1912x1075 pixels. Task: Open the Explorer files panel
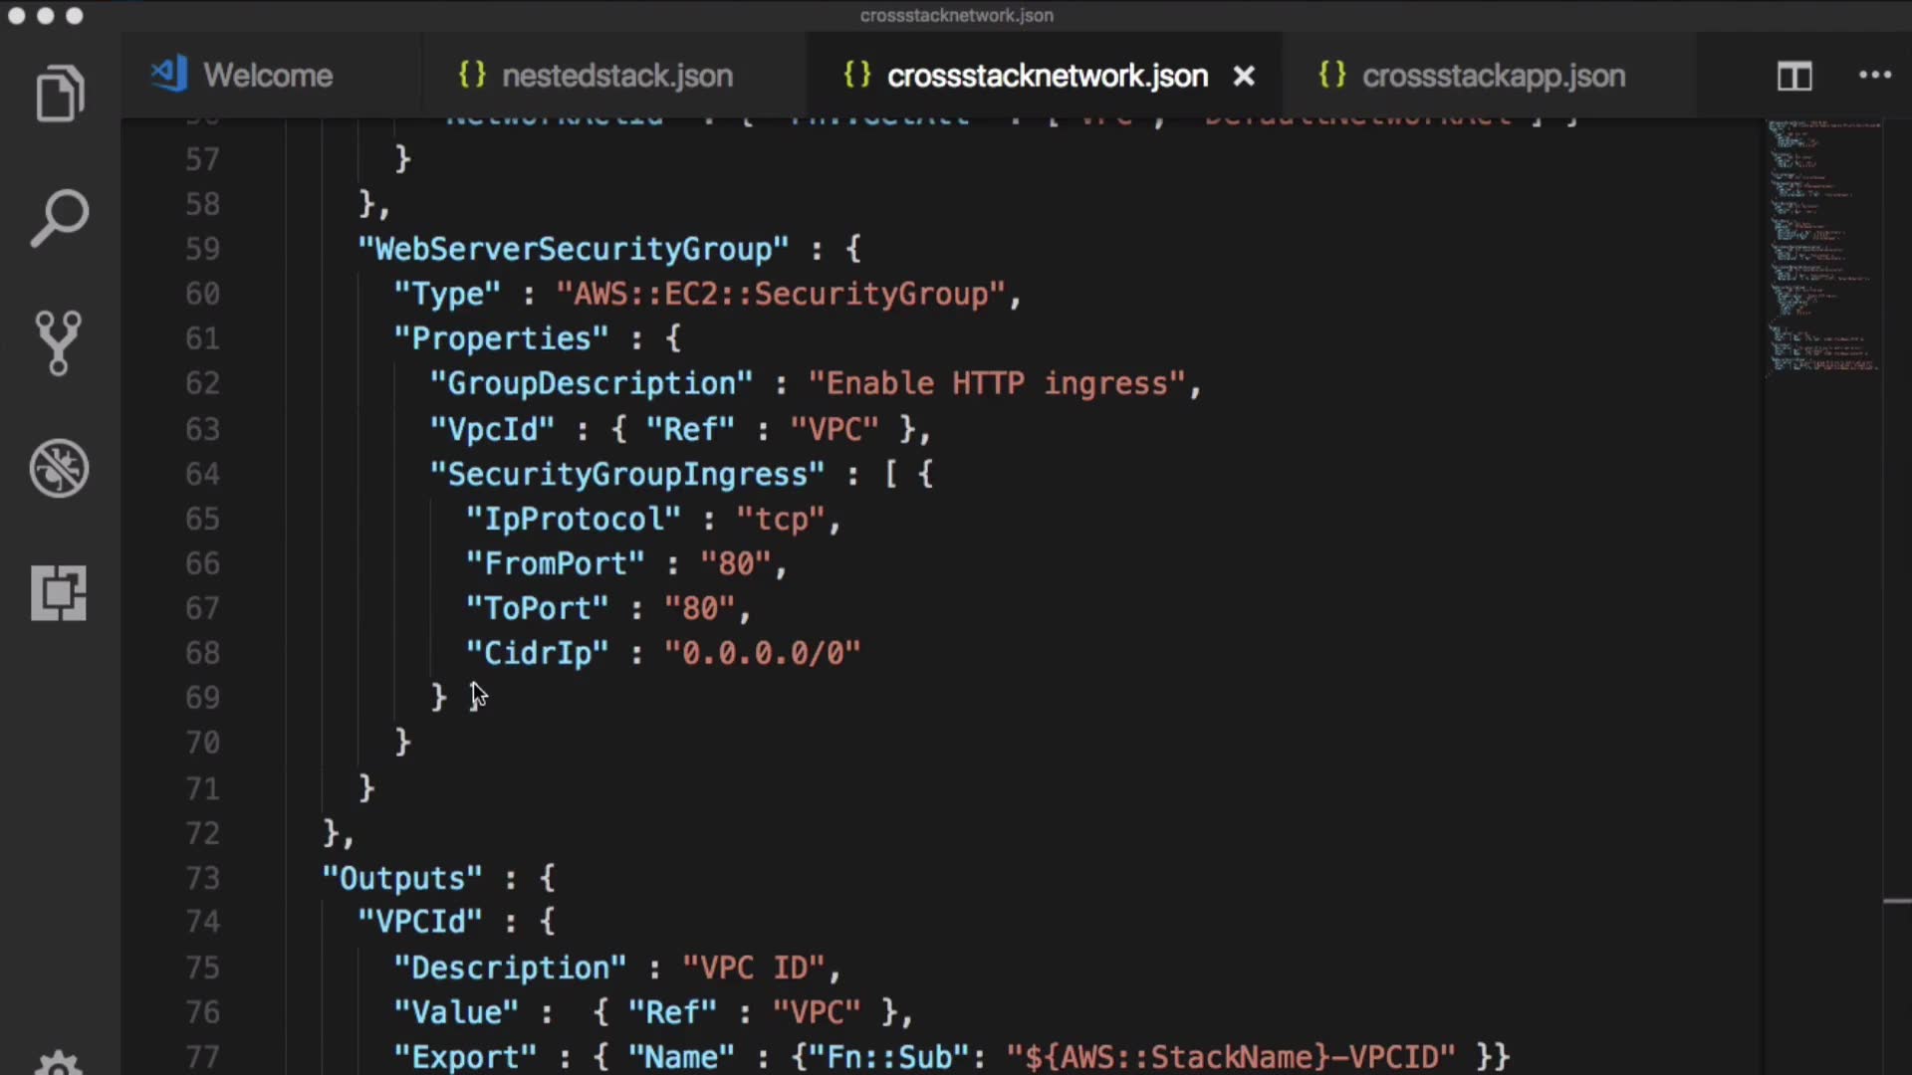click(60, 94)
